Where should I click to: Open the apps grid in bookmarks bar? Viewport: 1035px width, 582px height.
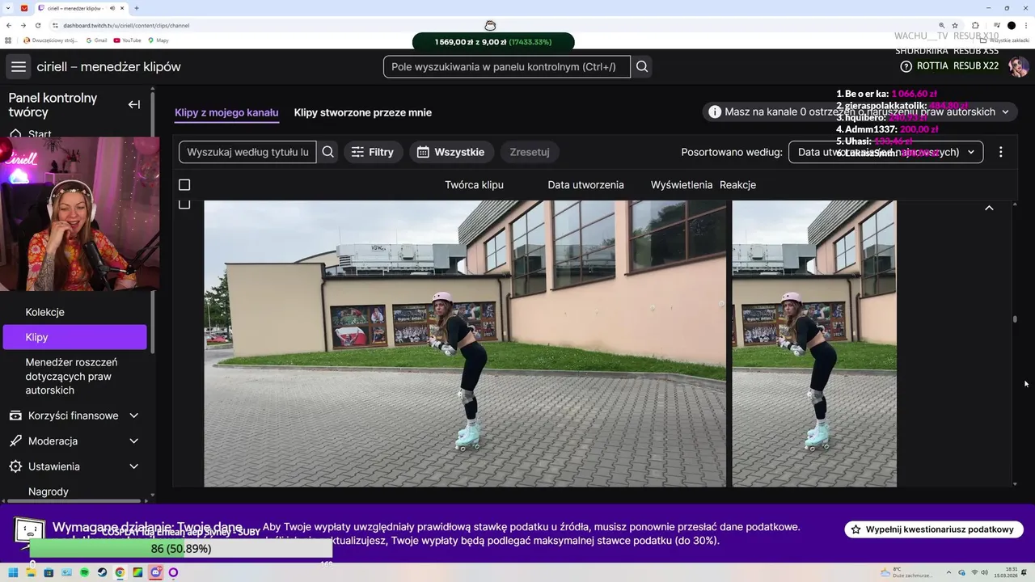click(x=8, y=40)
